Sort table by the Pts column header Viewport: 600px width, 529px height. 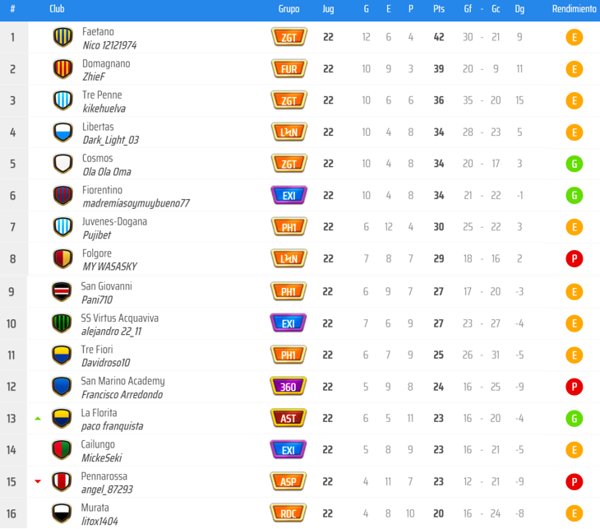[439, 9]
